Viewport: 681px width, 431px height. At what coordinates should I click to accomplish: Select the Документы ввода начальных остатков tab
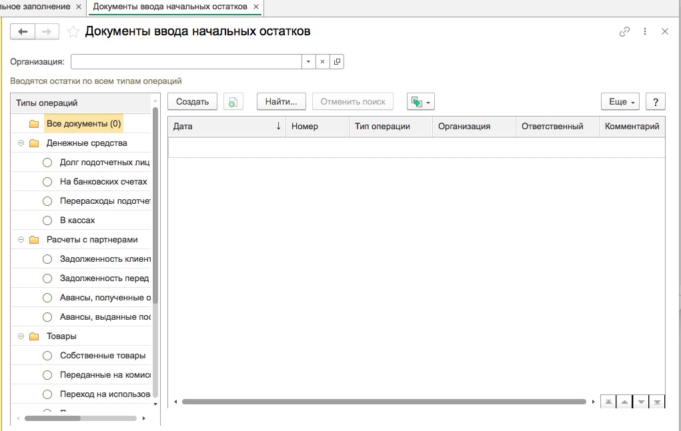pyautogui.click(x=170, y=7)
